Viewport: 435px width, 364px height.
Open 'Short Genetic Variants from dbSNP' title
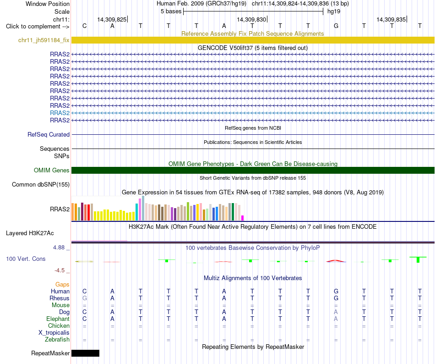253,178
